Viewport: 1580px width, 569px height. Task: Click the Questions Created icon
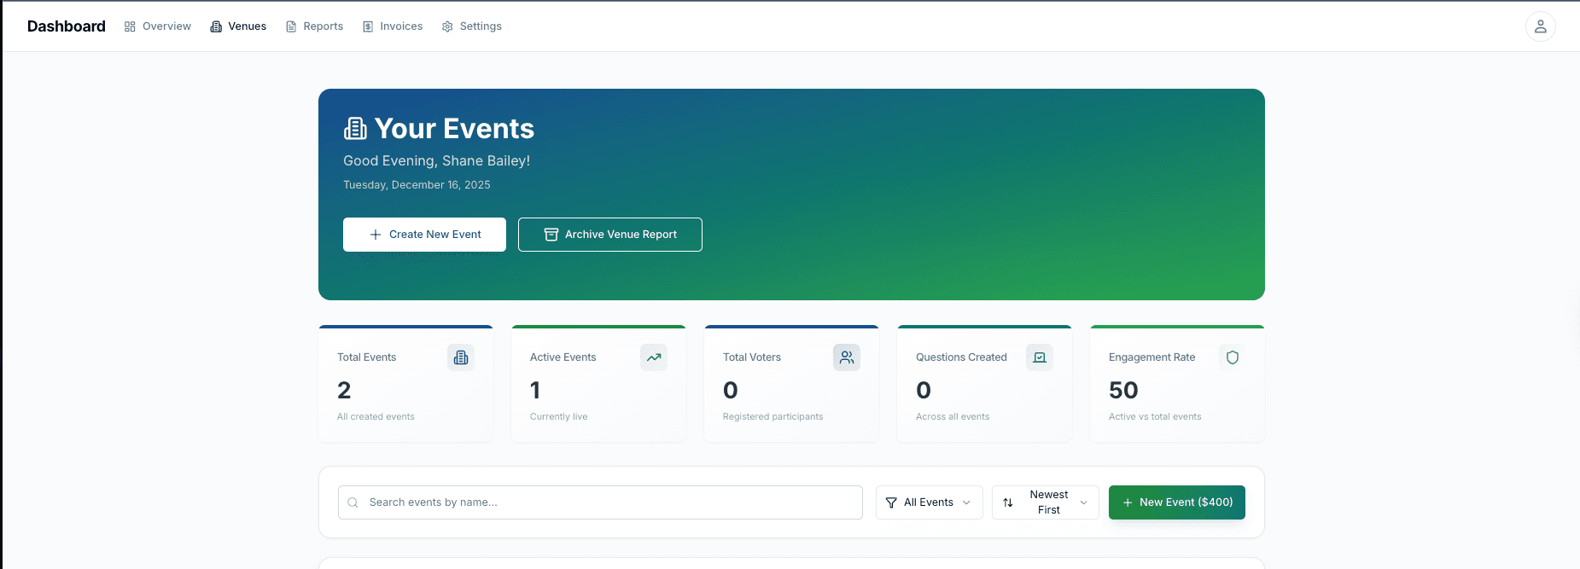coord(1040,357)
